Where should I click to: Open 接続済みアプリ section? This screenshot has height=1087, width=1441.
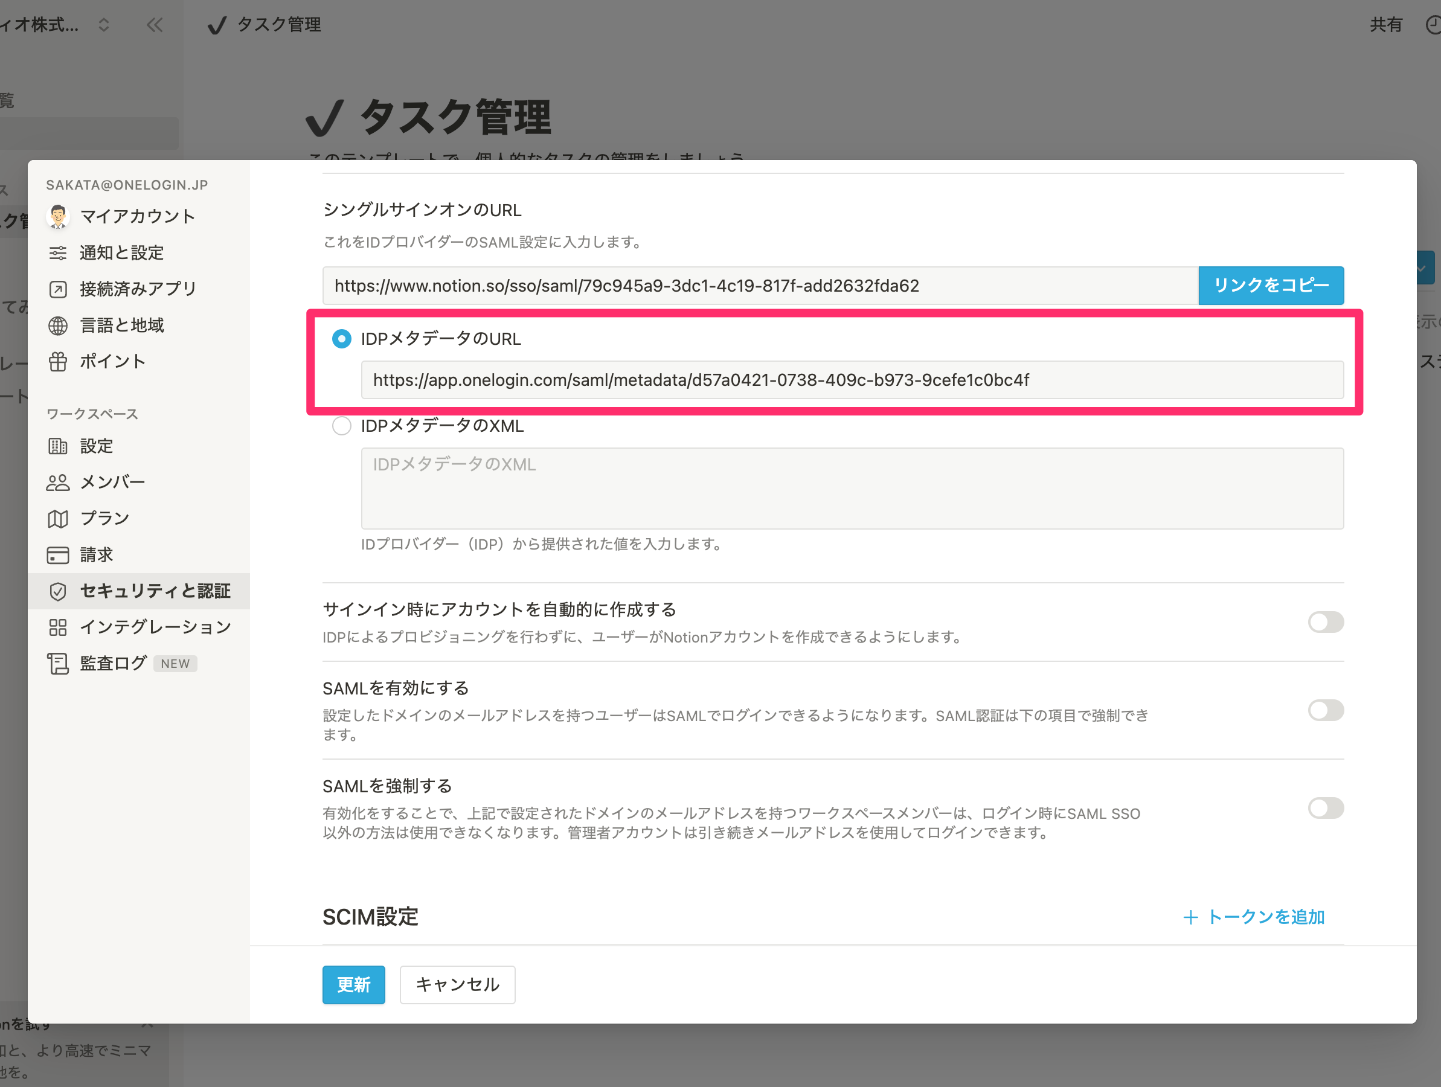tap(139, 289)
